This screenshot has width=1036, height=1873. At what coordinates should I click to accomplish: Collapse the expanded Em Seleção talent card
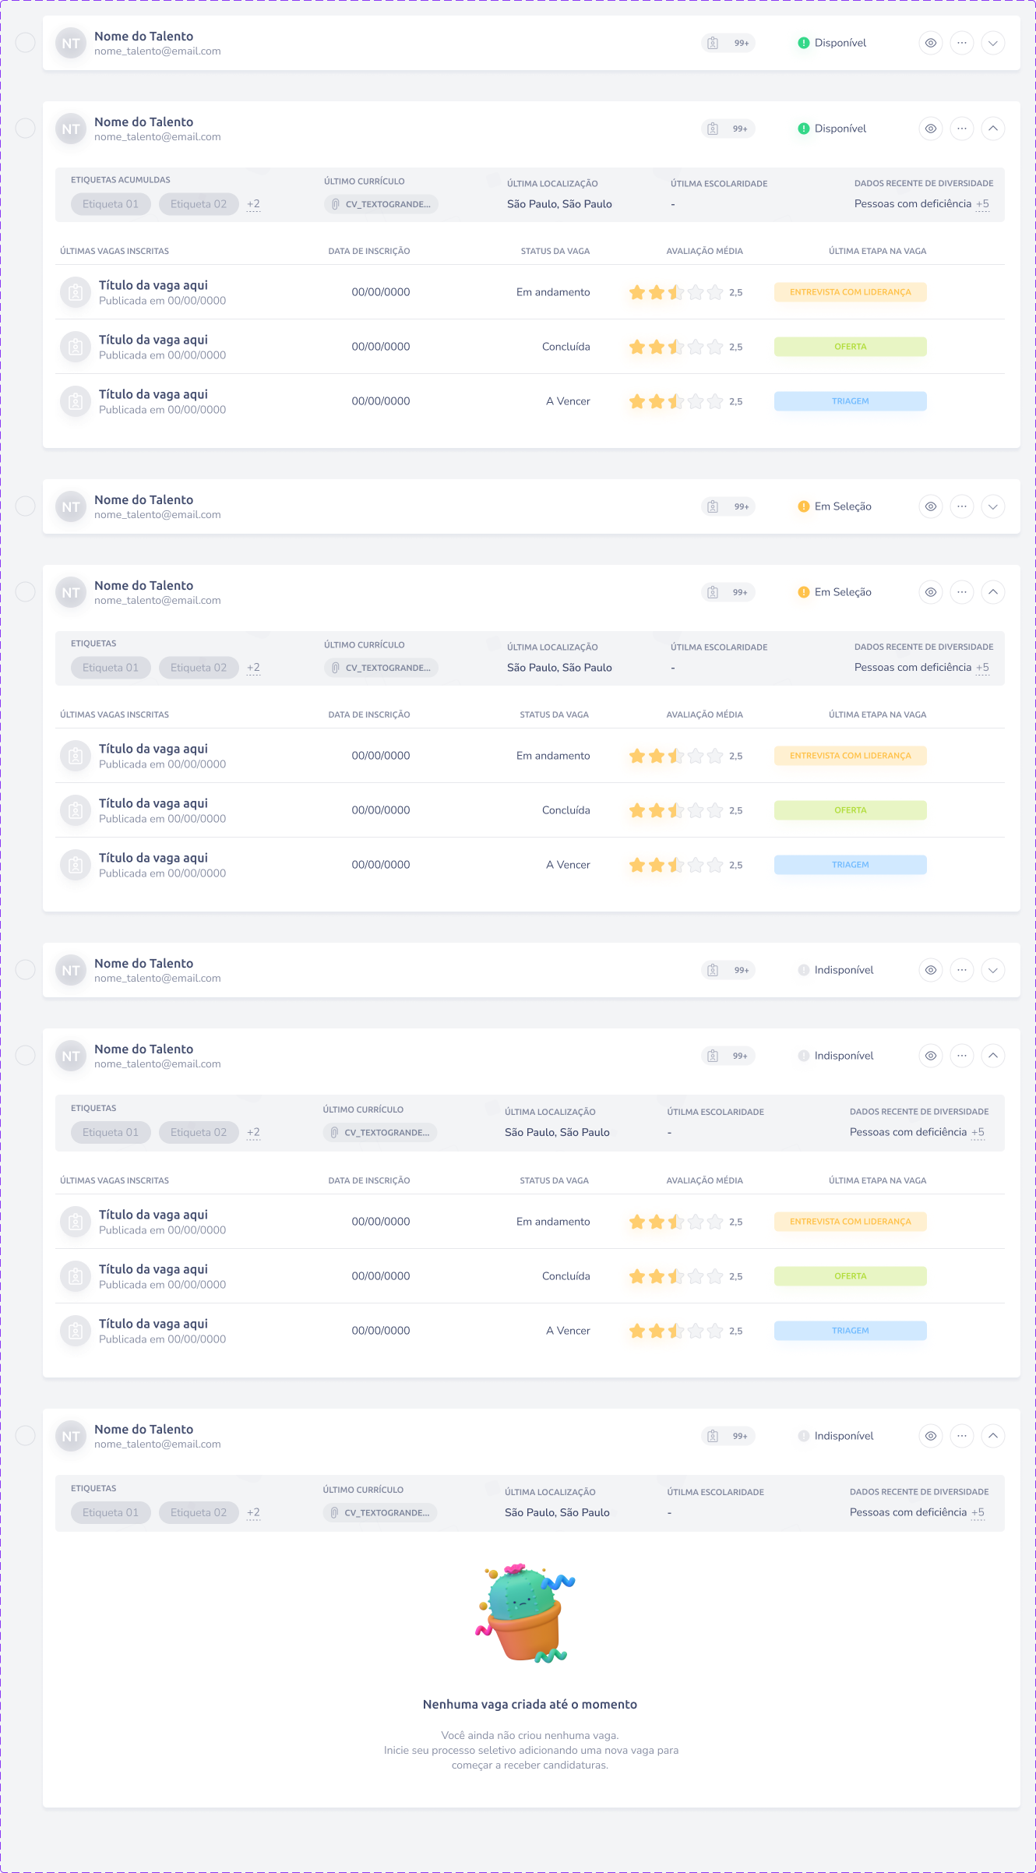pyautogui.click(x=992, y=592)
